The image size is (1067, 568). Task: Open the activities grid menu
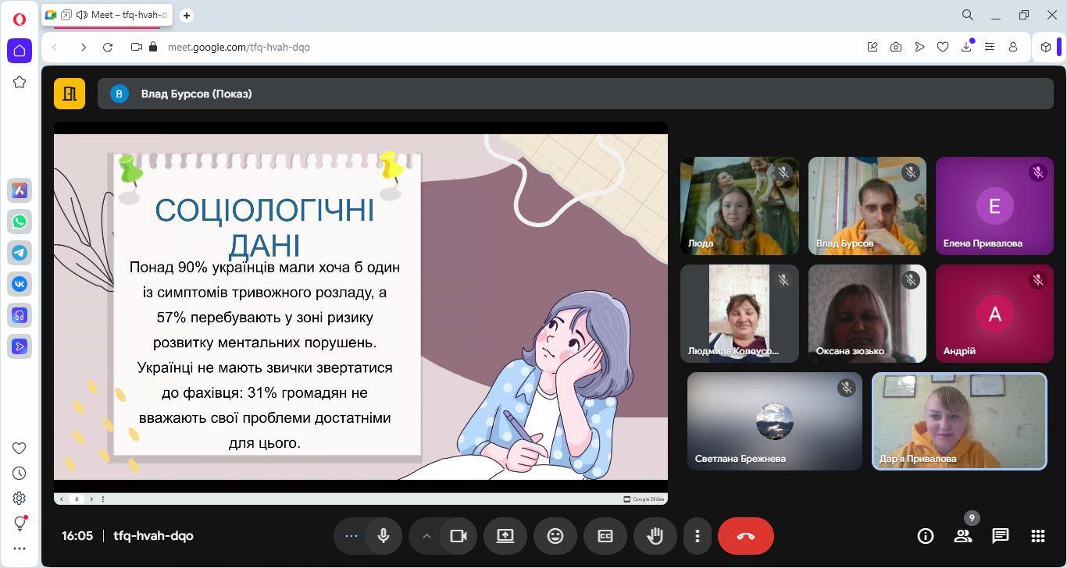click(1037, 536)
